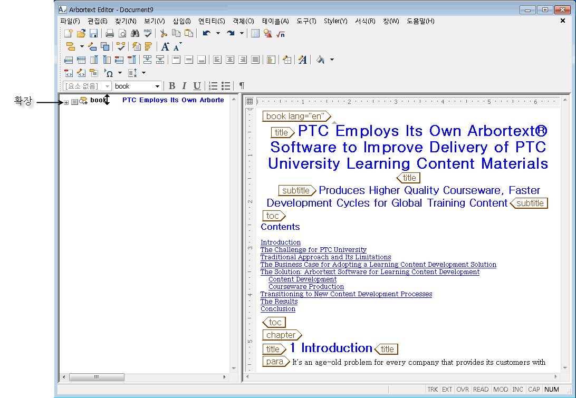The width and height of the screenshot is (576, 398).
Task: Click the TRK status bar indicator
Action: pyautogui.click(x=433, y=390)
